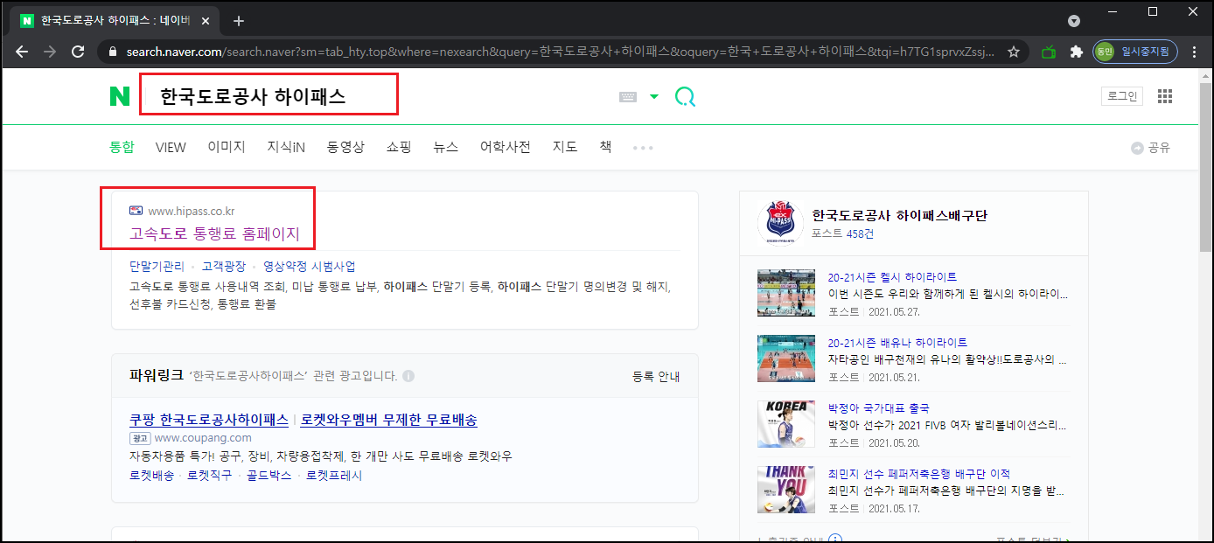Click the KOREA 박정아 thumbnail
This screenshot has width=1214, height=543.
click(x=786, y=424)
